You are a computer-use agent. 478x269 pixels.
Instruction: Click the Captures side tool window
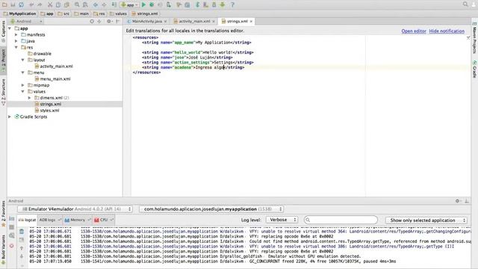3,31
